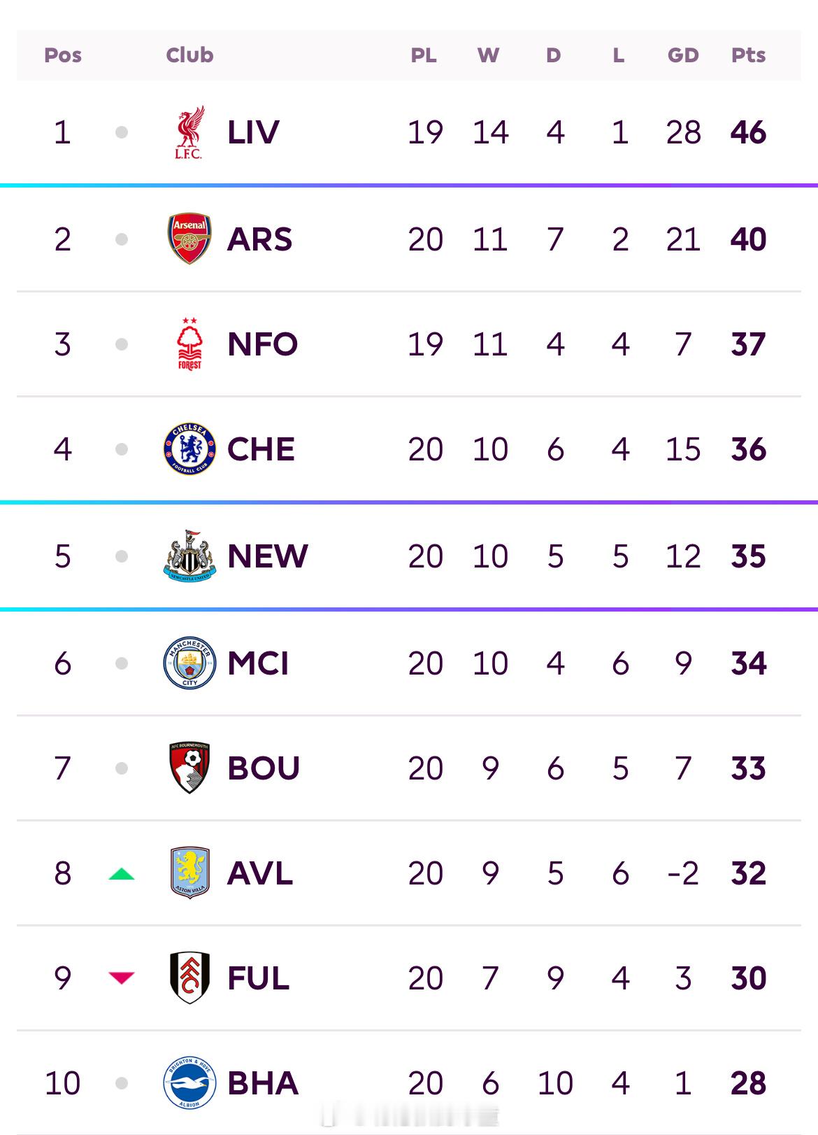The image size is (818, 1135).
Task: Select the Pos column header
Action: click(63, 55)
